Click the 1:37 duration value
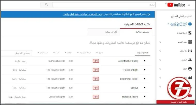 (71, 88)
